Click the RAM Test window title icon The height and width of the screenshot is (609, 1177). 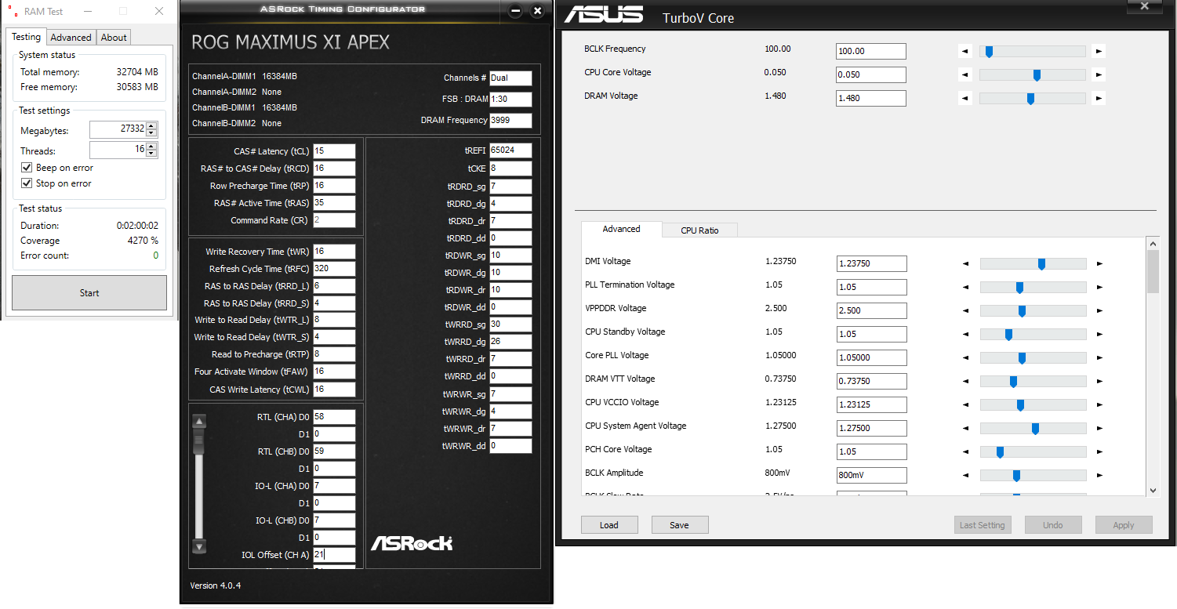coord(13,11)
